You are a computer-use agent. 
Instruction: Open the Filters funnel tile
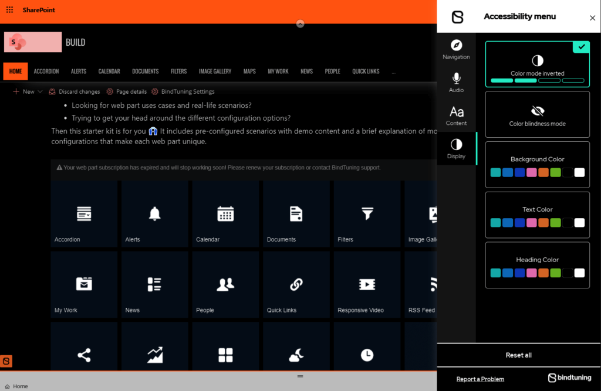coord(367,214)
